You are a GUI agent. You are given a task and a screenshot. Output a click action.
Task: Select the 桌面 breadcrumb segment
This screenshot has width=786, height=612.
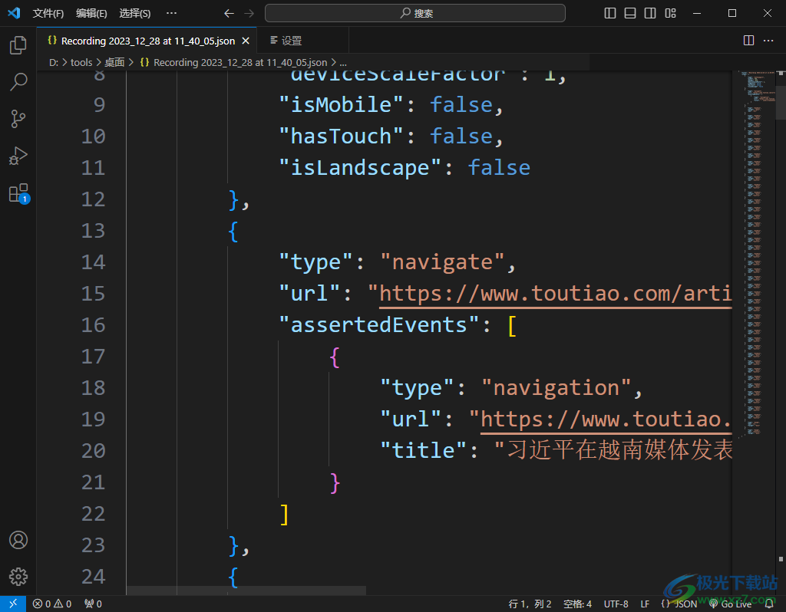114,63
